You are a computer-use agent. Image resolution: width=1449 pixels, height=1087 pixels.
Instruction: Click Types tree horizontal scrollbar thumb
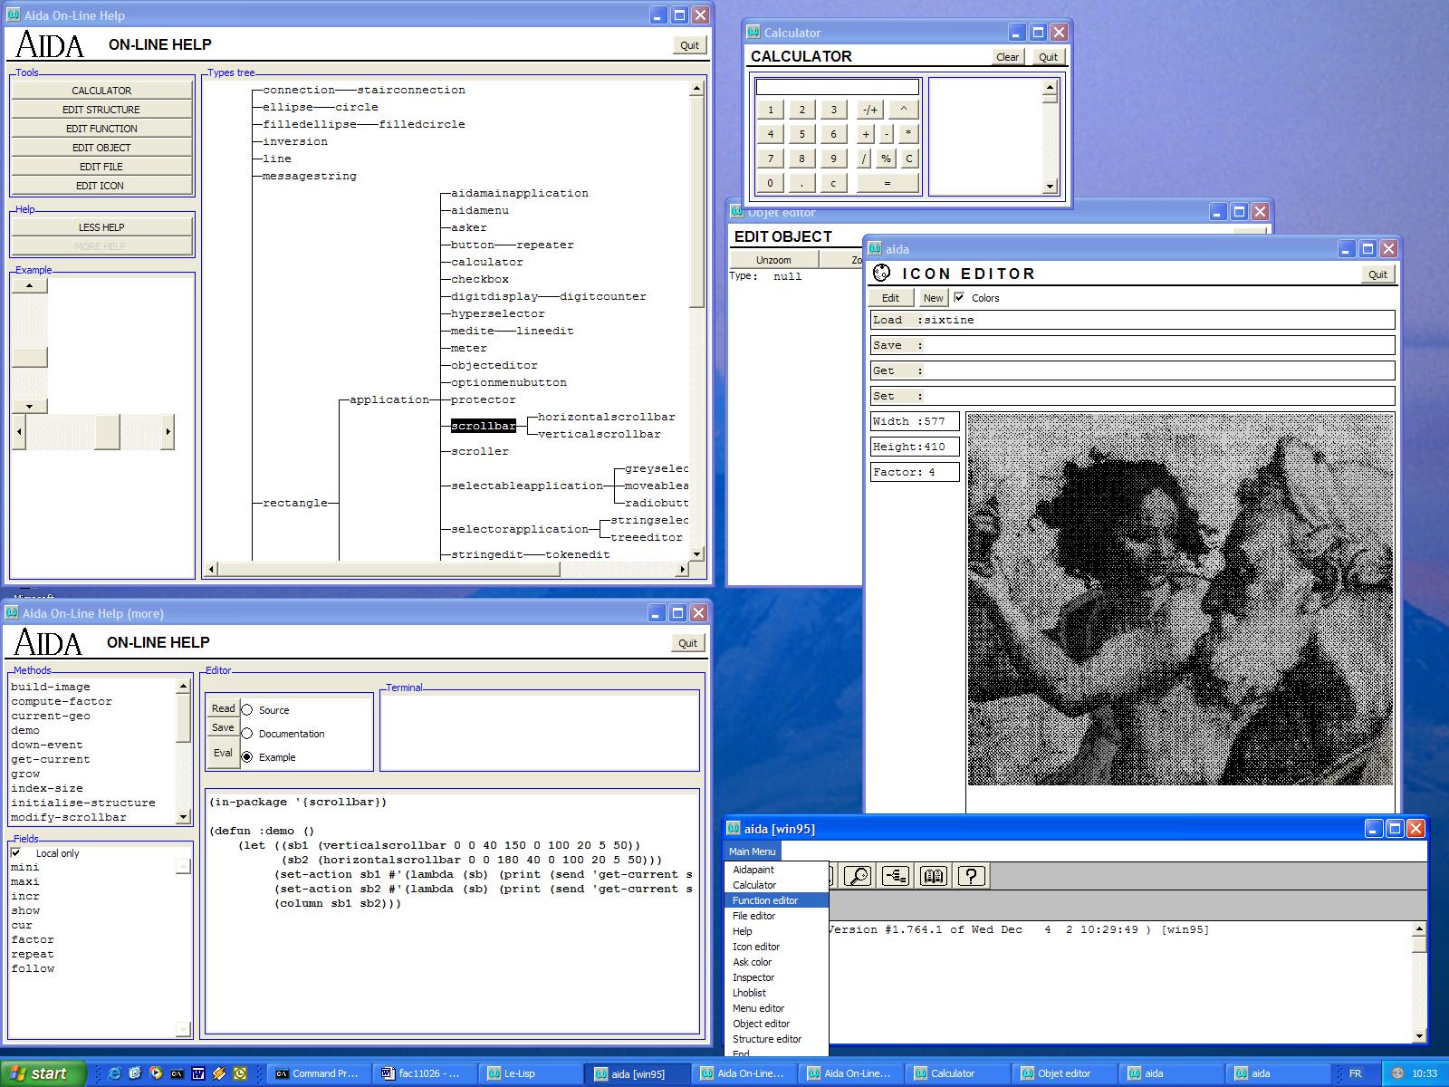(389, 569)
